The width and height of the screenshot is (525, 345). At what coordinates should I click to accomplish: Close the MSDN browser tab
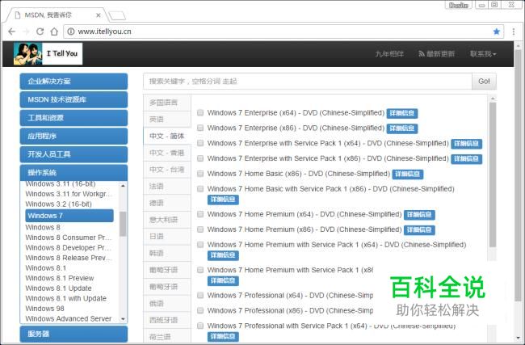click(x=98, y=15)
